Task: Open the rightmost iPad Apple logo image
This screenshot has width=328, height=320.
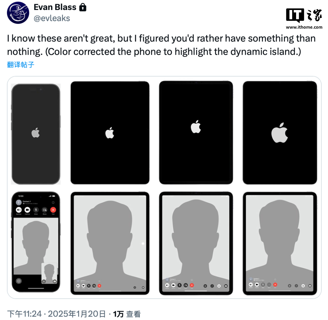Action: tap(280, 133)
